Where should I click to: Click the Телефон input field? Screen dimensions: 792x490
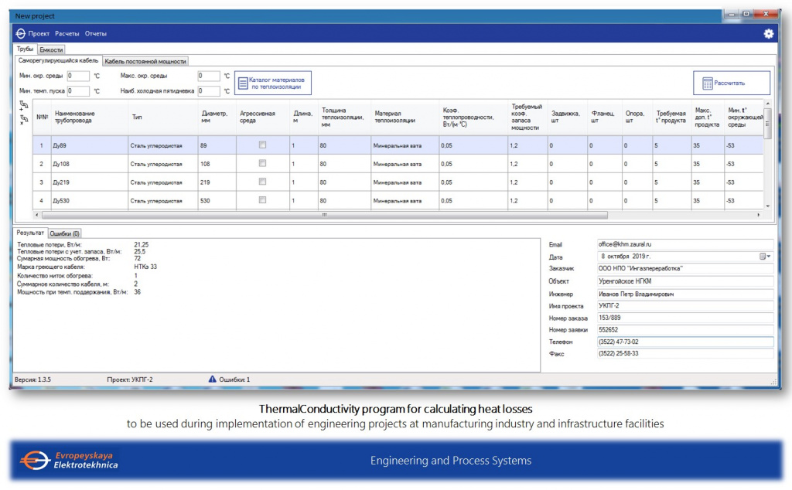click(x=685, y=342)
